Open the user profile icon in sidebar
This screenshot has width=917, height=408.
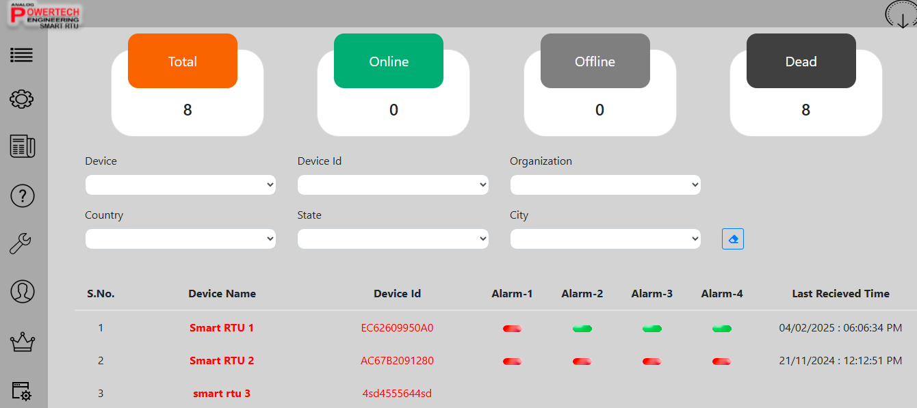click(x=22, y=291)
